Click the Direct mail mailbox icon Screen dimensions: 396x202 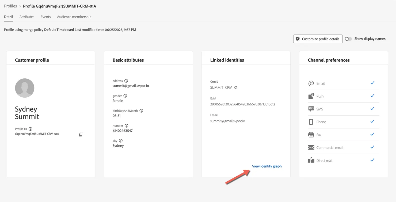[x=311, y=160]
